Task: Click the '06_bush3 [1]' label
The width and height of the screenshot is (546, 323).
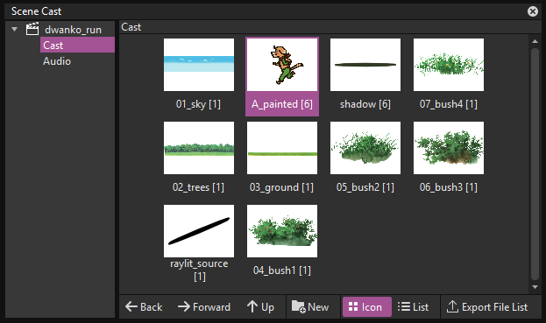Action: [x=449, y=187]
